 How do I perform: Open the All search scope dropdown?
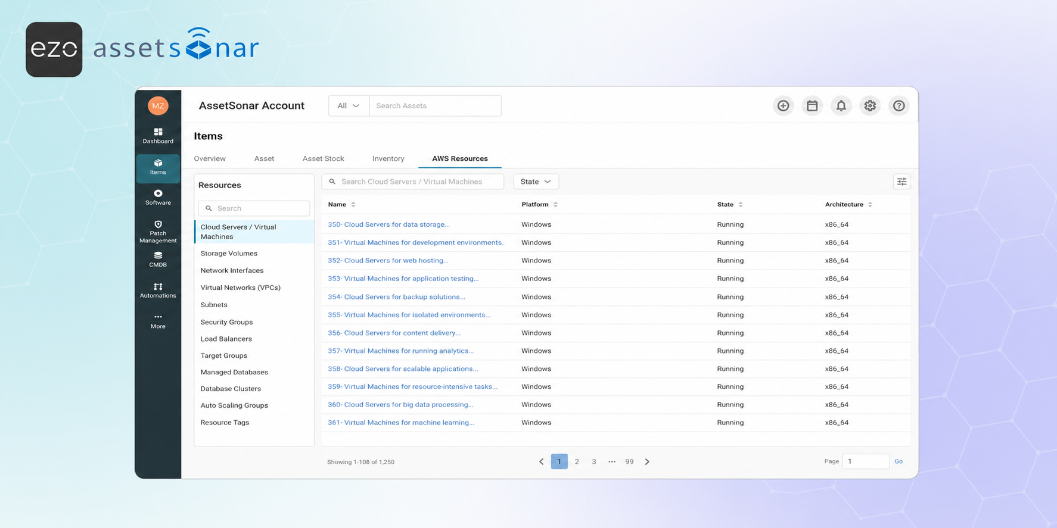[349, 106]
